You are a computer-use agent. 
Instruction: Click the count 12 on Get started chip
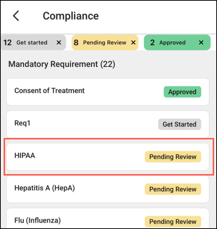[x=8, y=43]
